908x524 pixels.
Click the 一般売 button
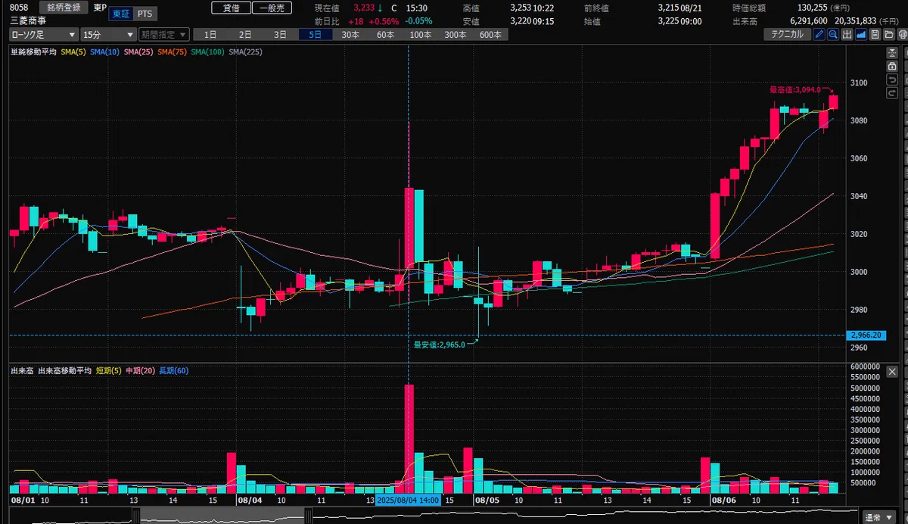point(272,8)
